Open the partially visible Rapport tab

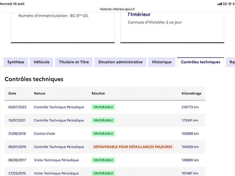(x=231, y=62)
